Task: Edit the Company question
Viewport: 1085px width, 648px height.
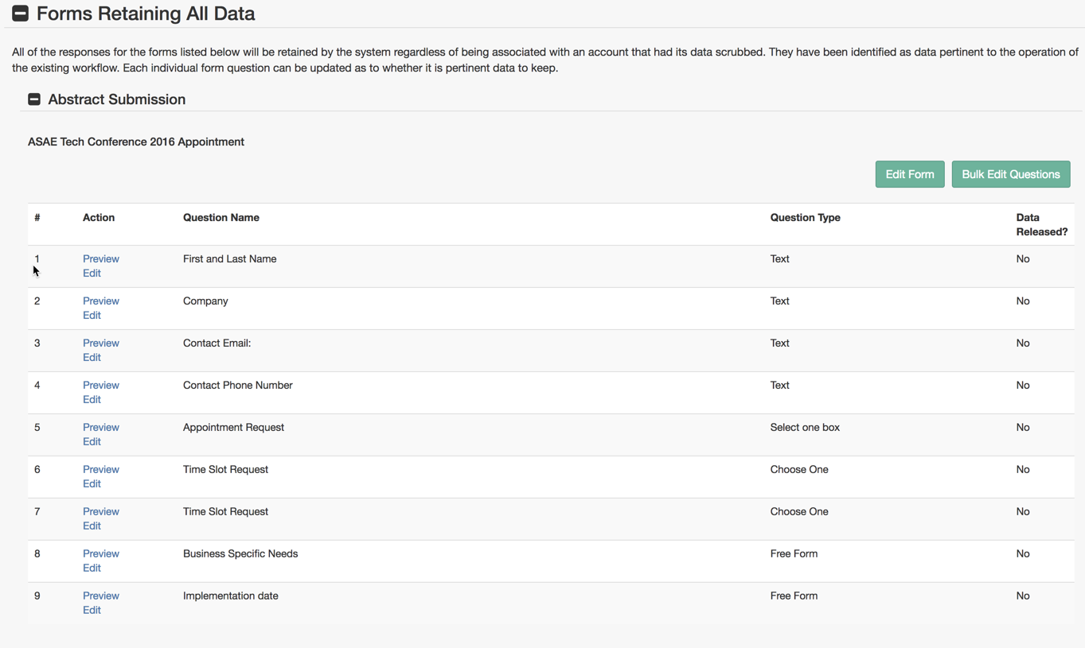Action: pos(92,316)
